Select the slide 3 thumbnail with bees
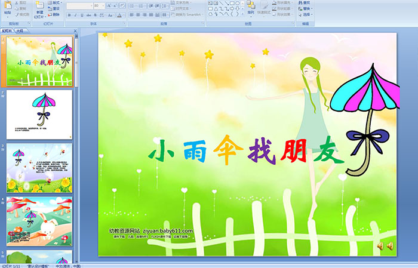Screen dimensions: 418x268 (x=39, y=168)
